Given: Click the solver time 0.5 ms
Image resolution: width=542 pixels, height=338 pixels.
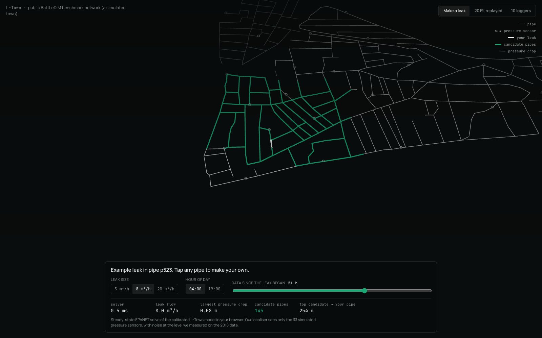Looking at the screenshot, I should coord(119,311).
